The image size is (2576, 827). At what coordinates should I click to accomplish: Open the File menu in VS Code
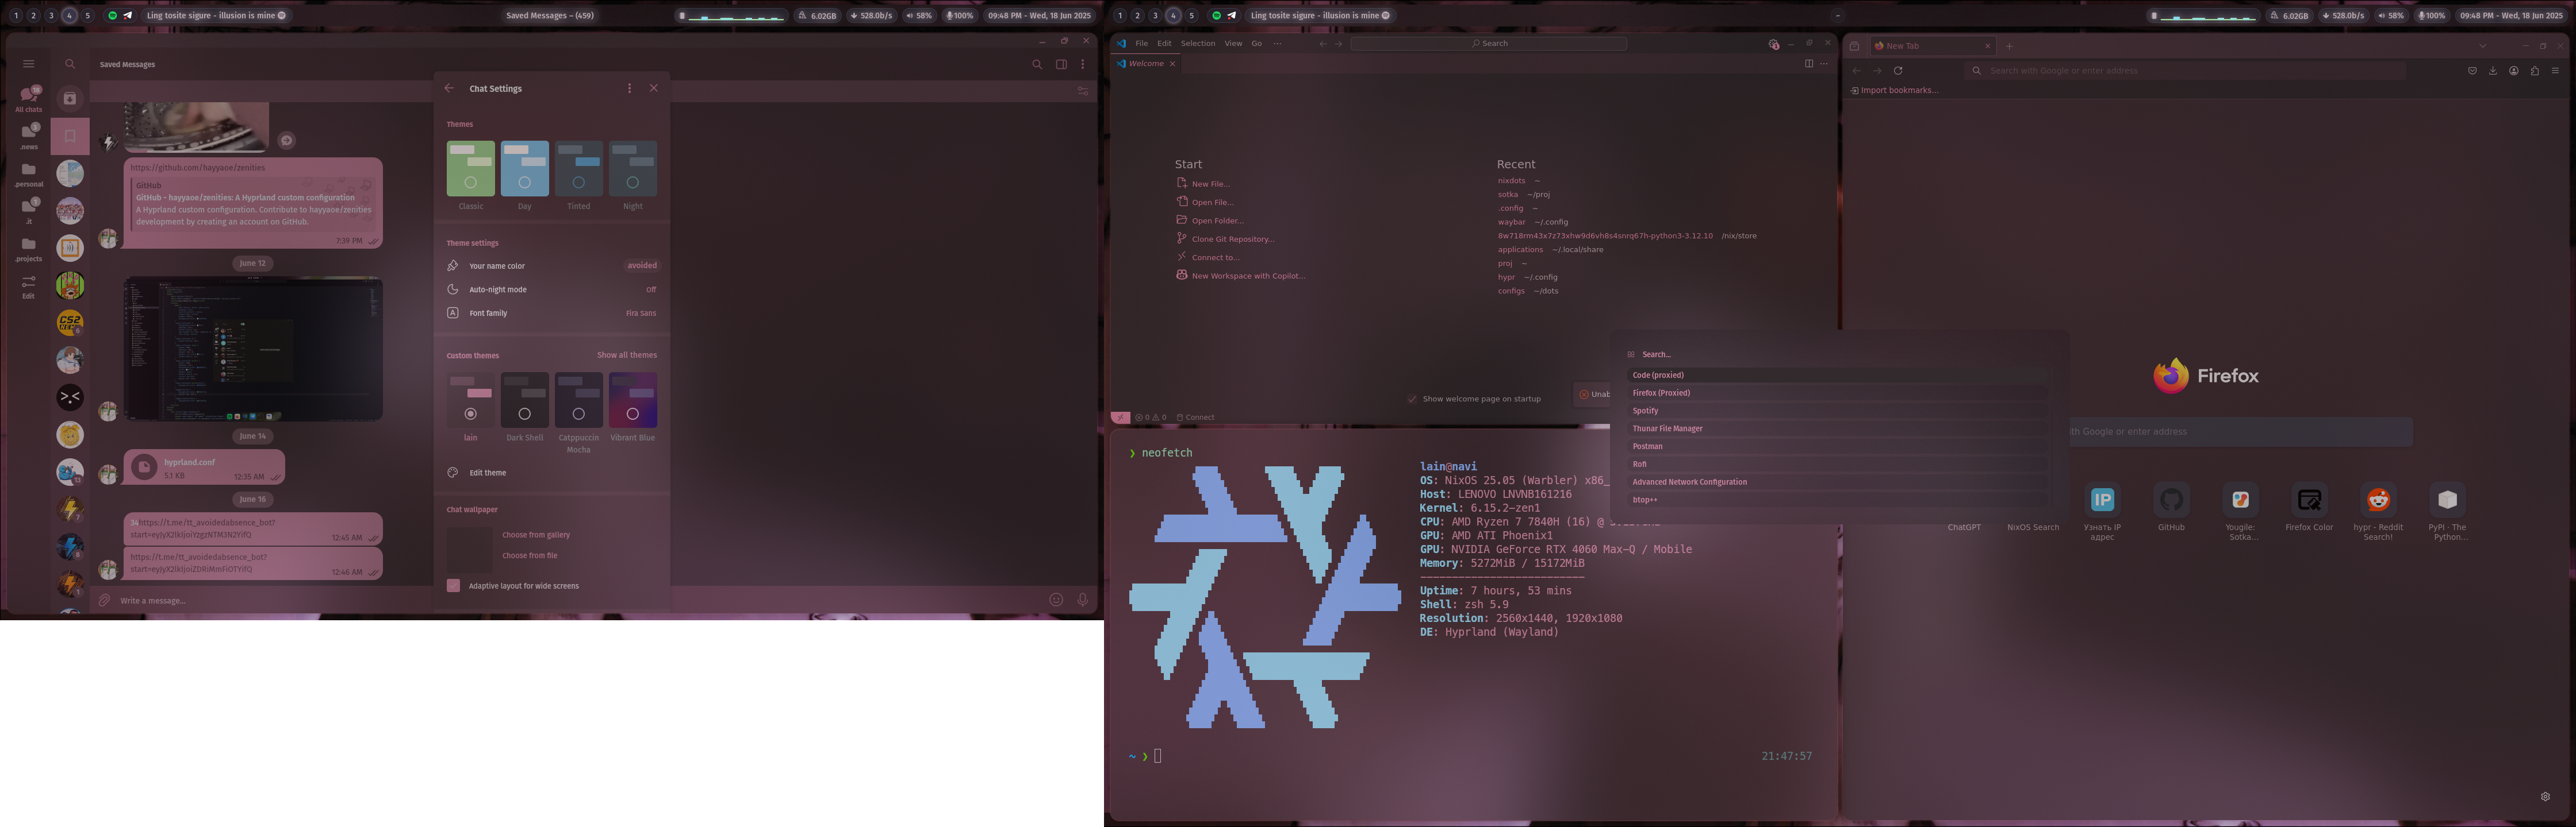coord(1141,44)
